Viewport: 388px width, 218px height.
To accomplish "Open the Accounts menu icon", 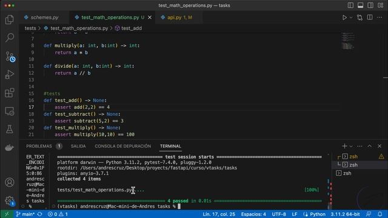I will tap(10, 182).
